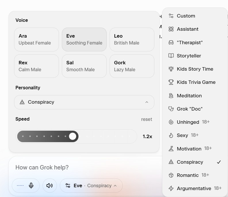
Task: Toggle the speaker audio button
Action: (x=49, y=186)
